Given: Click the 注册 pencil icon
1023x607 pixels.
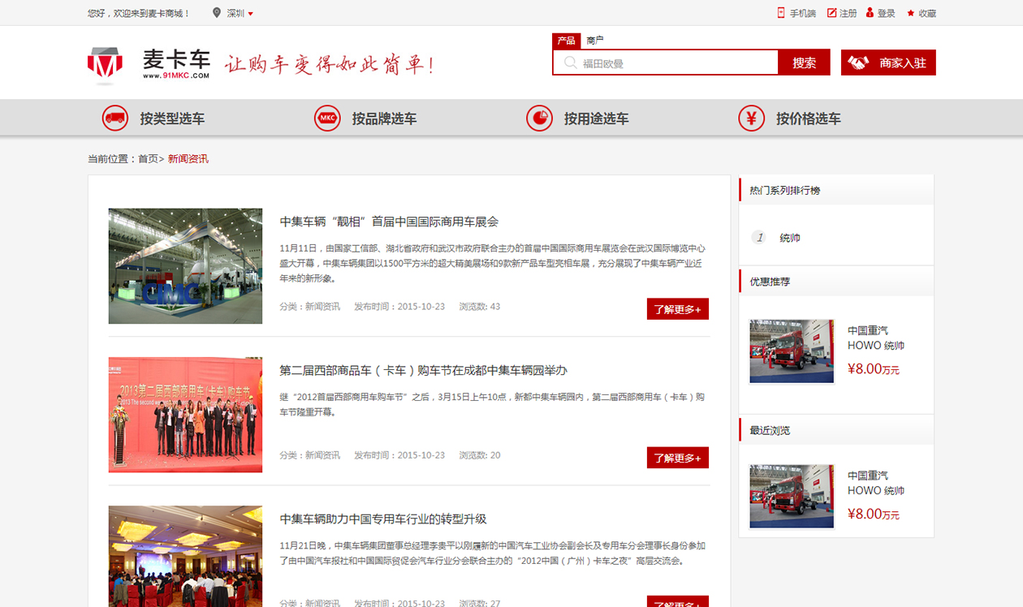Looking at the screenshot, I should pyautogui.click(x=831, y=13).
